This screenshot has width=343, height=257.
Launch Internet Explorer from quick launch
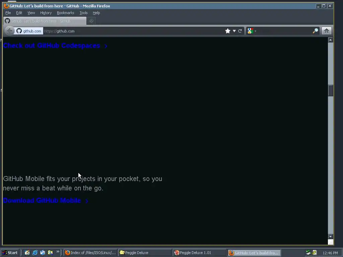pyautogui.click(x=35, y=253)
